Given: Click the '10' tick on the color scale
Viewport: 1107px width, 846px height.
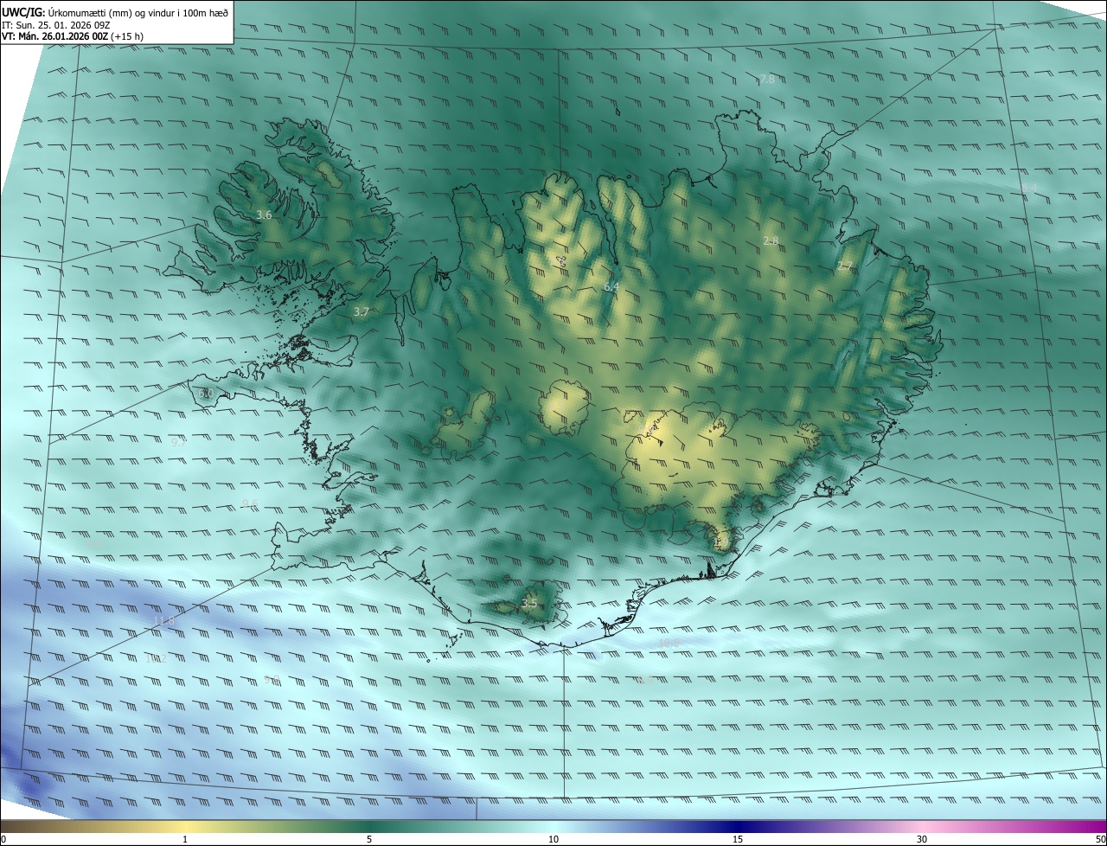Looking at the screenshot, I should tap(553, 839).
